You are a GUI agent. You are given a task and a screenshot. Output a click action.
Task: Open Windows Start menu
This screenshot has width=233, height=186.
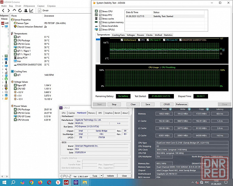[x=4, y=182]
